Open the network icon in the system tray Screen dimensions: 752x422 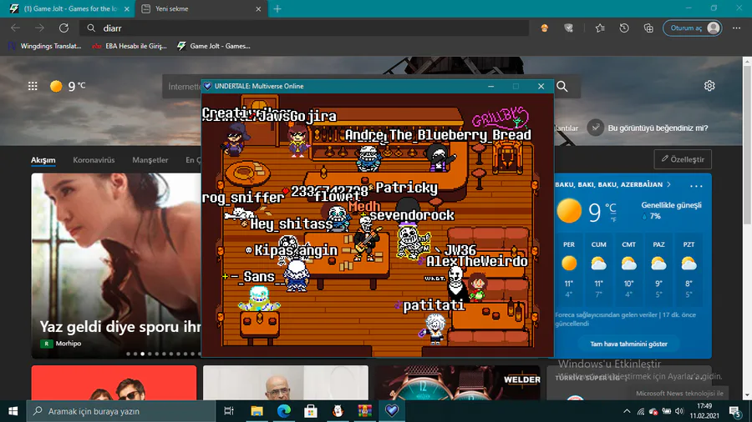click(641, 411)
